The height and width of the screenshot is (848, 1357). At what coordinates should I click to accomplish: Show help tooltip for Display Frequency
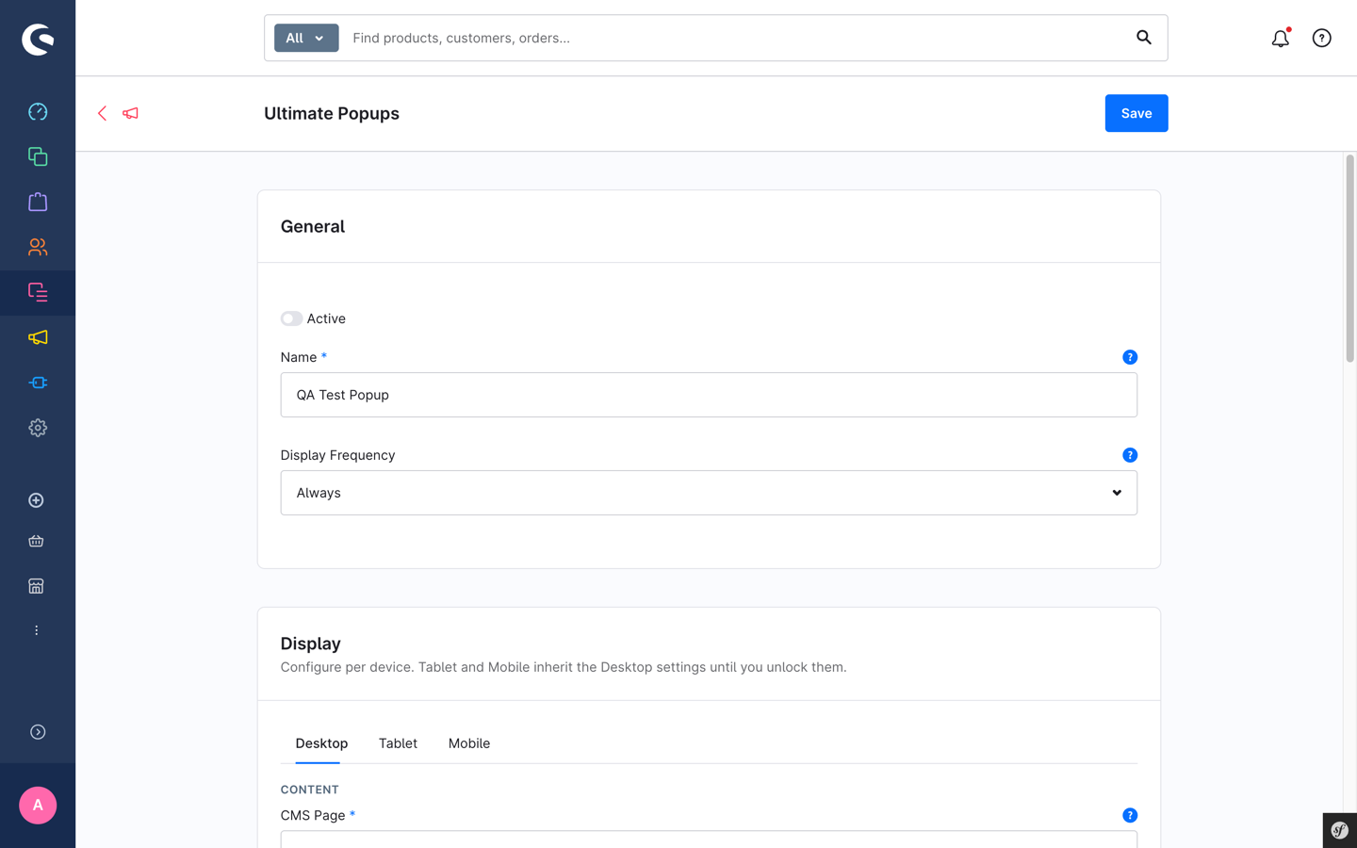pyautogui.click(x=1130, y=455)
